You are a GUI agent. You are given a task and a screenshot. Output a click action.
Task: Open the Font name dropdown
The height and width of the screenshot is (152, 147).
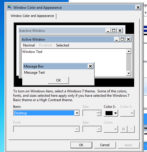46,129
